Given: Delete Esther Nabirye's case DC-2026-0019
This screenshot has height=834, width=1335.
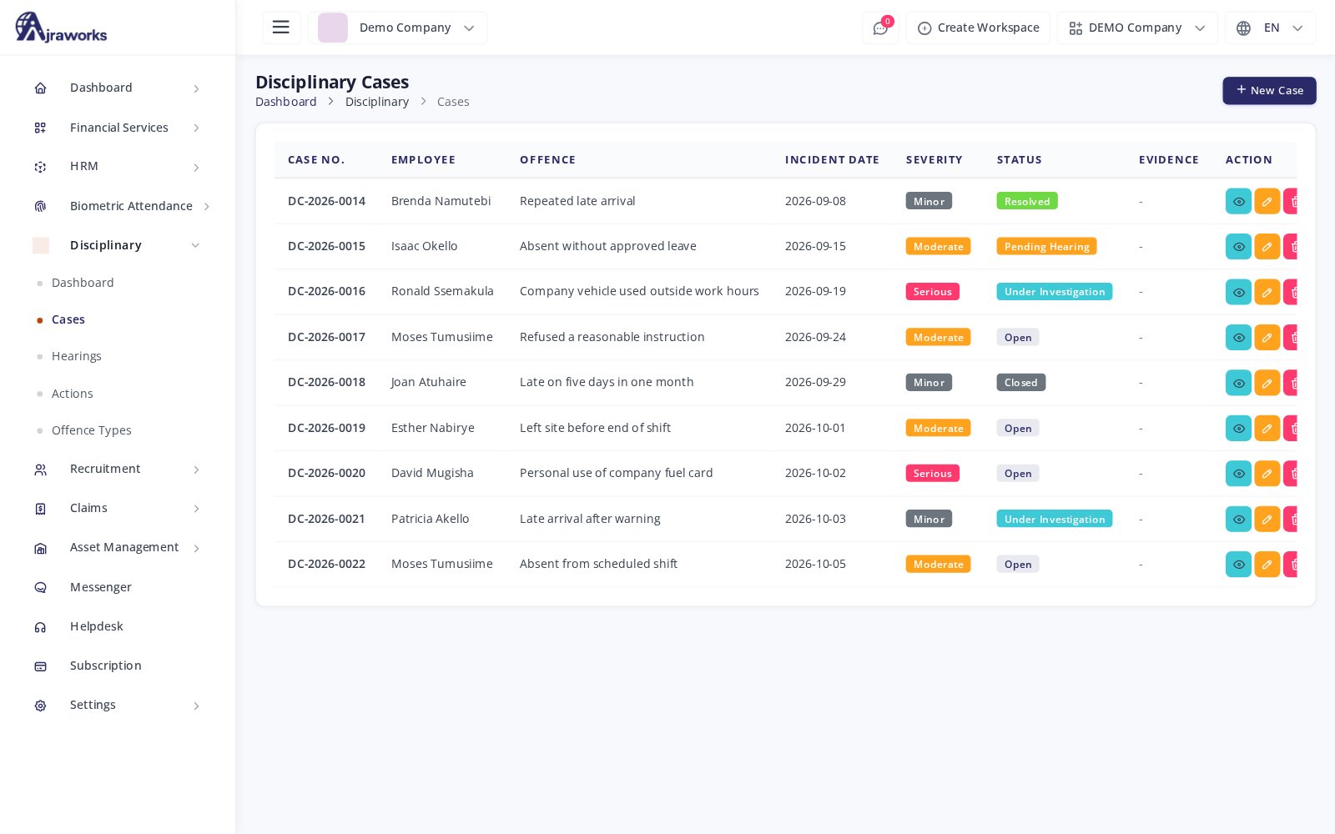Looking at the screenshot, I should coord(1291,428).
